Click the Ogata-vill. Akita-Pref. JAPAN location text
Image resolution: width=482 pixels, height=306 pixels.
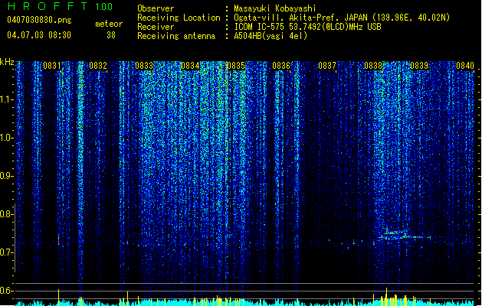[x=342, y=18]
